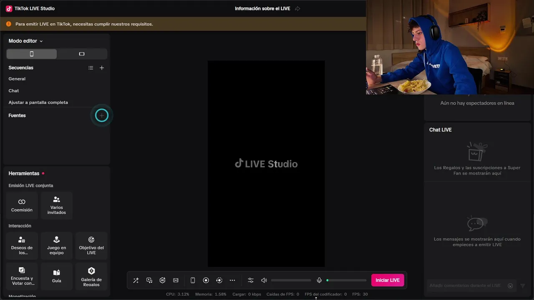Click the Herramientas heading
Viewport: 534px width, 300px height.
(24, 173)
